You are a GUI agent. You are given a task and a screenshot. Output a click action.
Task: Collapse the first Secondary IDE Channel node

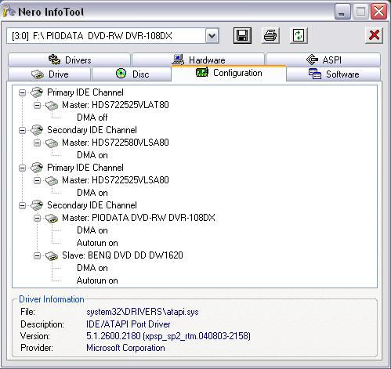pyautogui.click(x=23, y=130)
